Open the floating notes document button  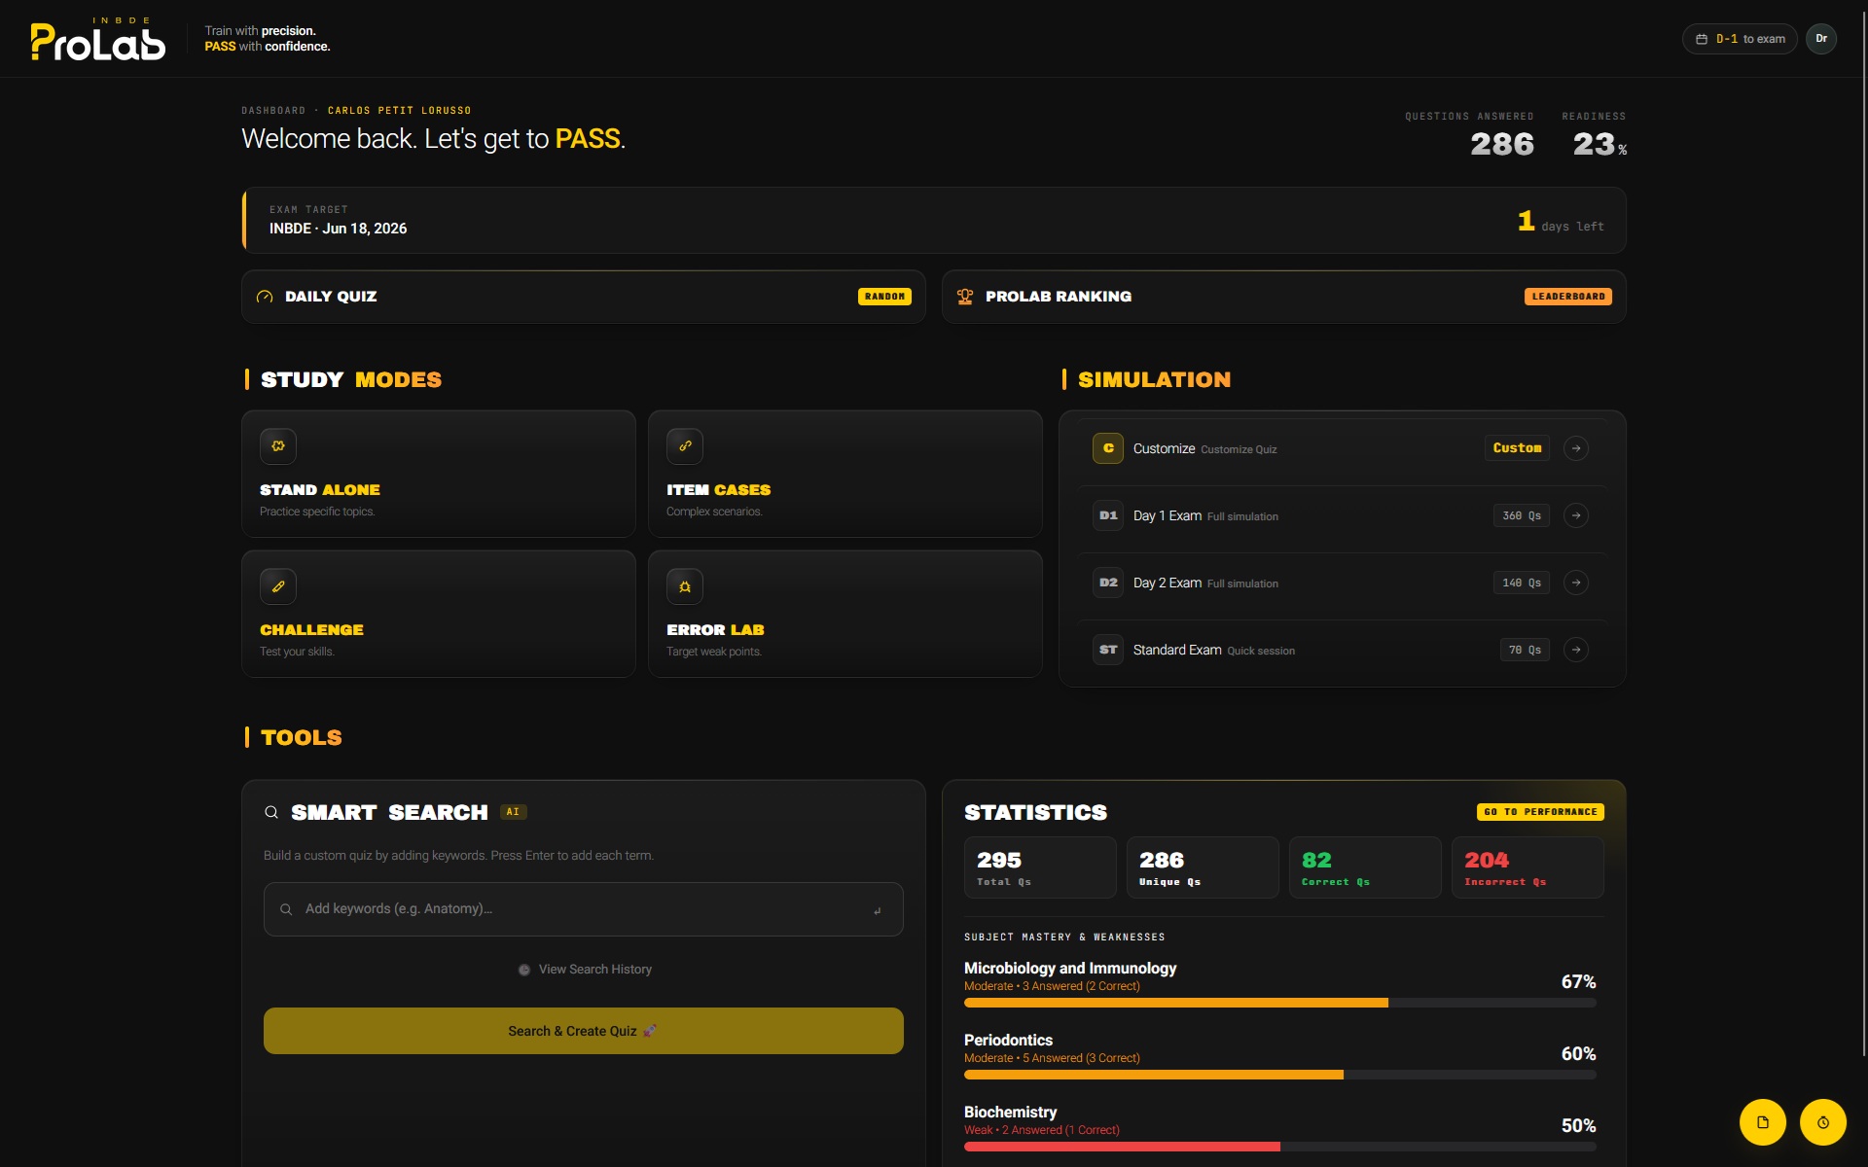click(1763, 1122)
